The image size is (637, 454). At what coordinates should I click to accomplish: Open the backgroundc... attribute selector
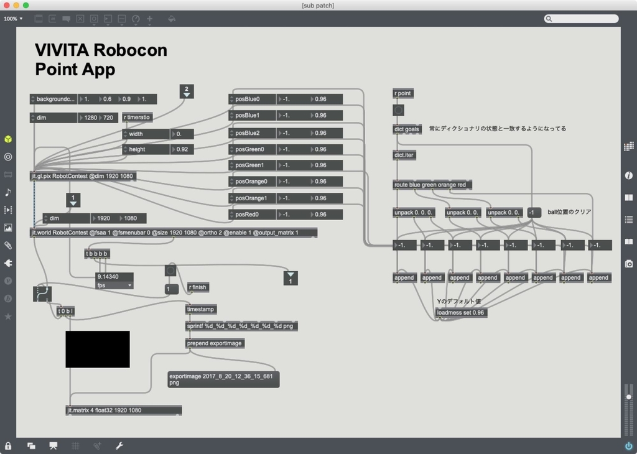coord(53,99)
